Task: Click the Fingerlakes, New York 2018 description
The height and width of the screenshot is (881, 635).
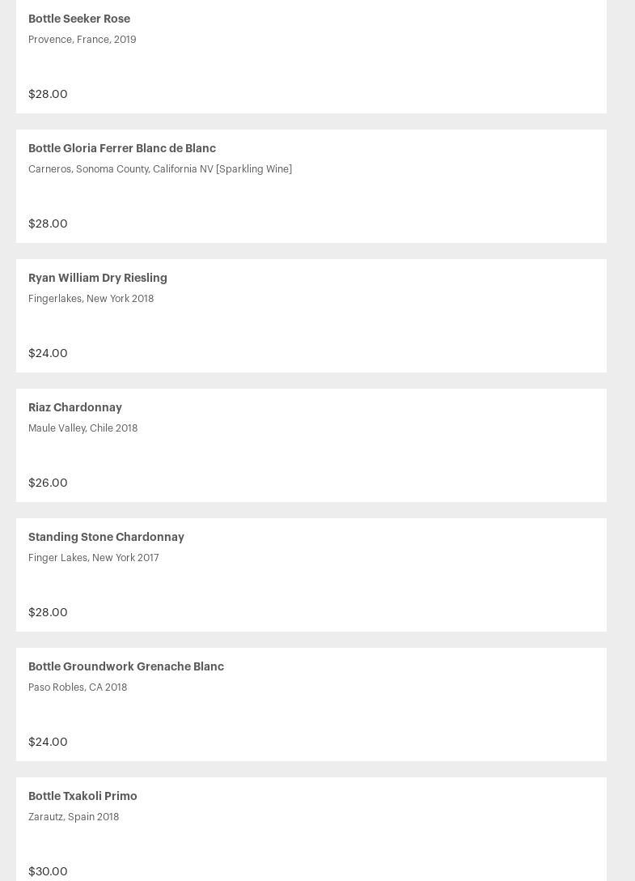Action: click(91, 299)
